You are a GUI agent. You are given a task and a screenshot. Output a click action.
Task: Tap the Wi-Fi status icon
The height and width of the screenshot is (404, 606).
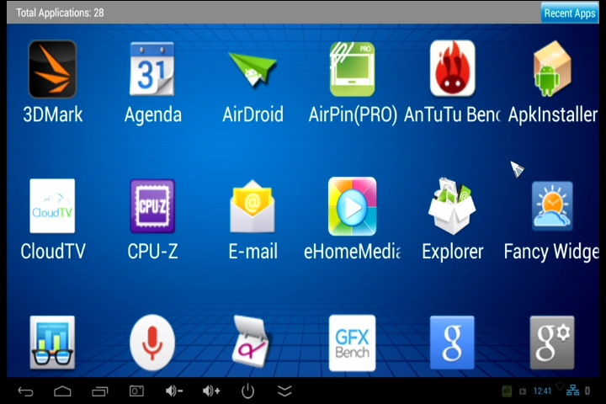pos(560,386)
